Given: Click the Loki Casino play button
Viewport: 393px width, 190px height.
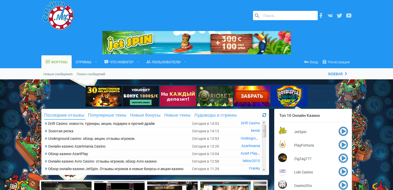Looking at the screenshot, I should point(343,172).
